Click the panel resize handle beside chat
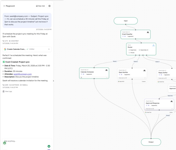 pyautogui.click(x=54, y=81)
